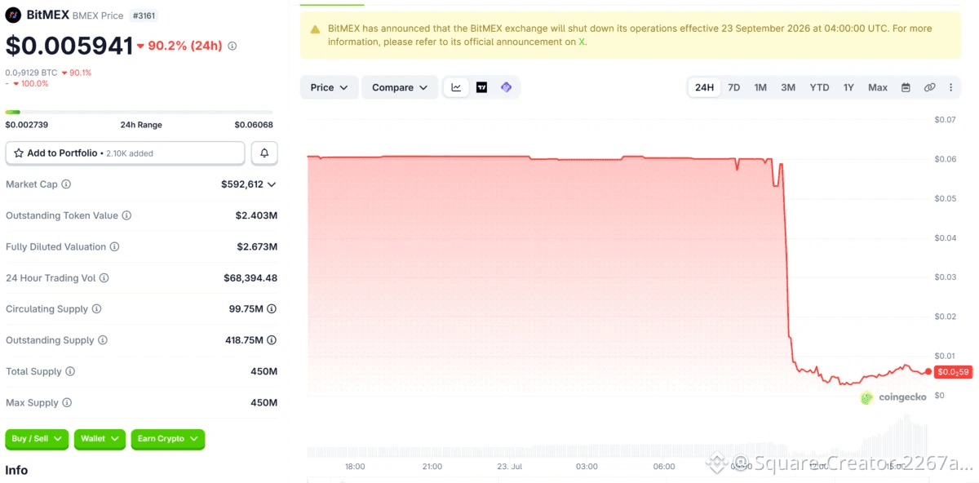The width and height of the screenshot is (979, 483).
Task: Show Total Supply info icon
Action: [x=70, y=371]
